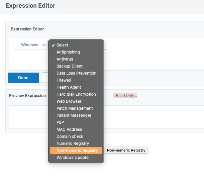Choose Web Browser in dropdown list
The image size is (204, 192).
pos(76,101)
